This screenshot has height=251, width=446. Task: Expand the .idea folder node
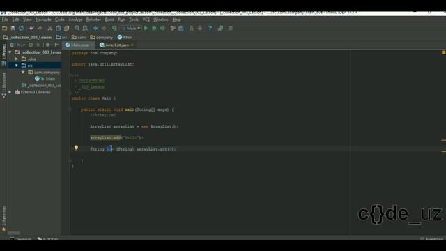coord(17,59)
